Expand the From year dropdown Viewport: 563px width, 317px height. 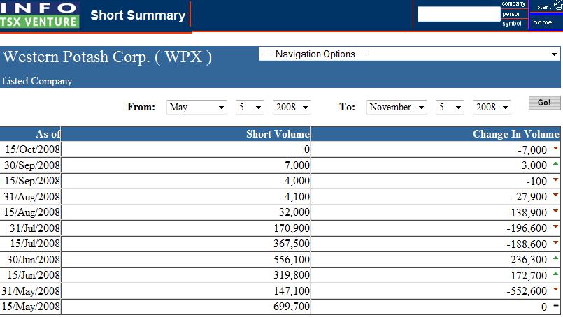pyautogui.click(x=292, y=107)
